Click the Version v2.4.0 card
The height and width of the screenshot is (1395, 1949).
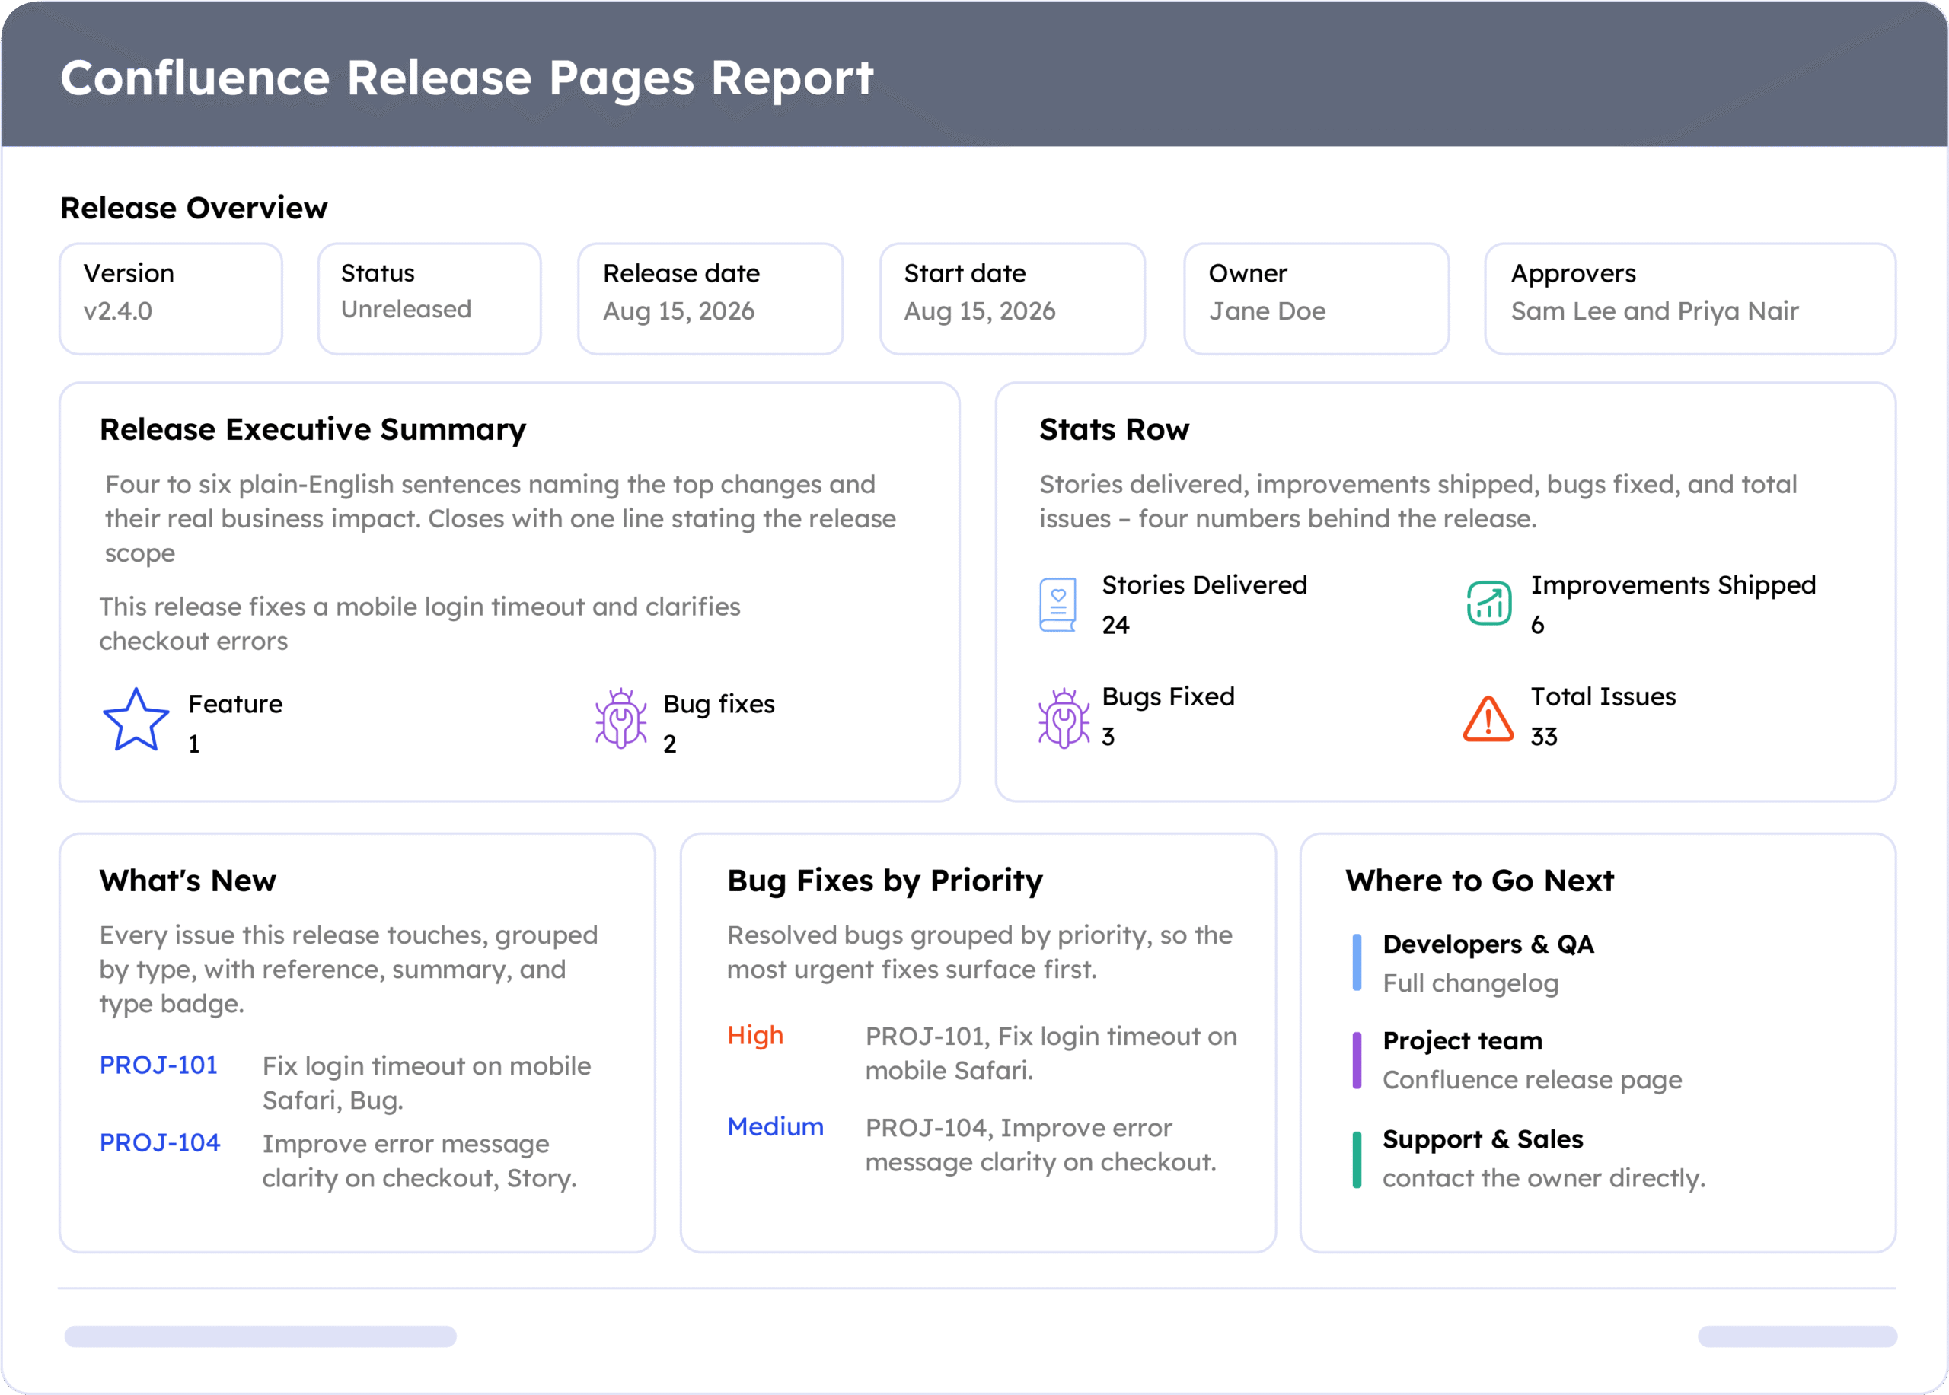point(171,299)
